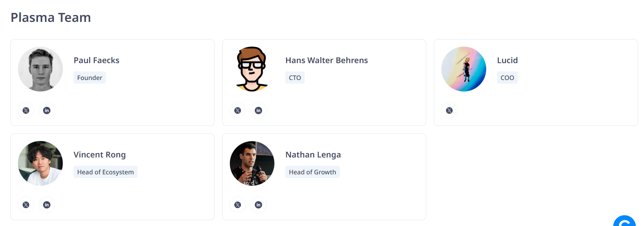Open Hans Walter Behrens' X icon

(238, 110)
